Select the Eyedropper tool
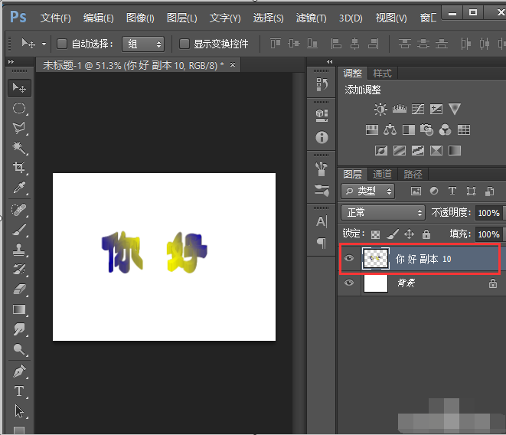Screen dimensions: 506x435 click(19, 188)
